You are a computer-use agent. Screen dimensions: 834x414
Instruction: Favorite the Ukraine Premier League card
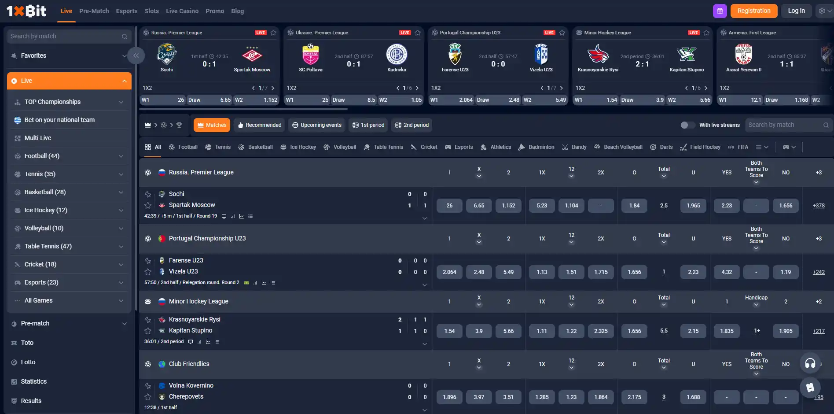tap(418, 33)
